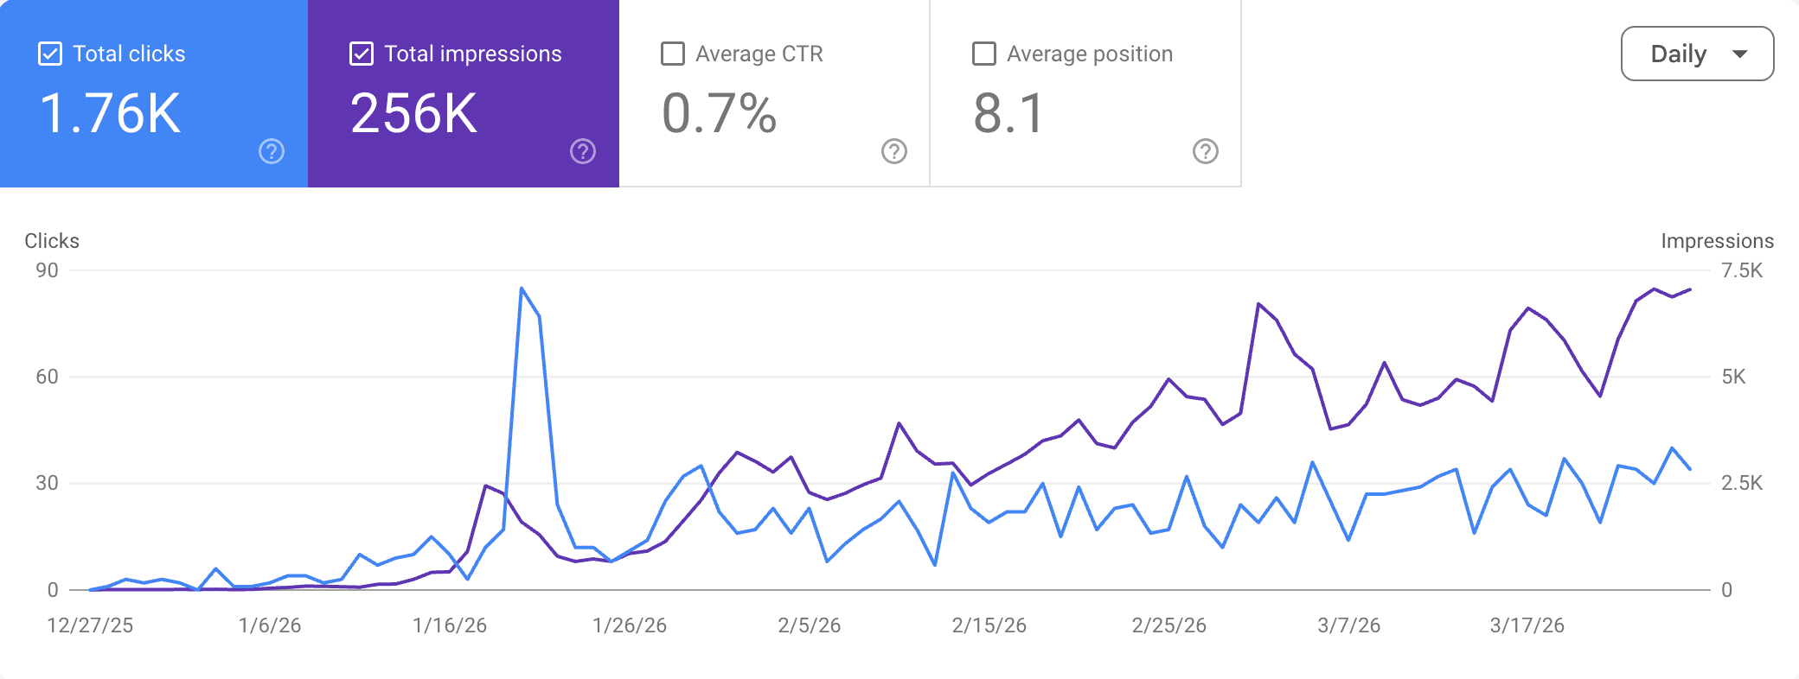Image resolution: width=1799 pixels, height=679 pixels.
Task: Switch to the Average position card
Action: coord(1085,92)
